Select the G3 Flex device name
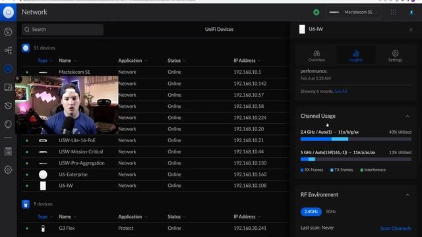Screen dimensions: 422x237 tap(67, 228)
